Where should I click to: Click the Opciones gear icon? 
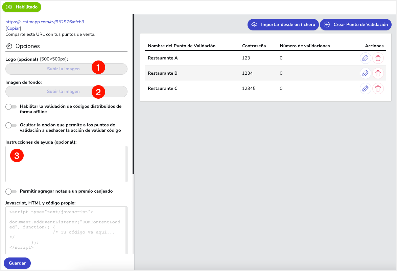(x=9, y=46)
